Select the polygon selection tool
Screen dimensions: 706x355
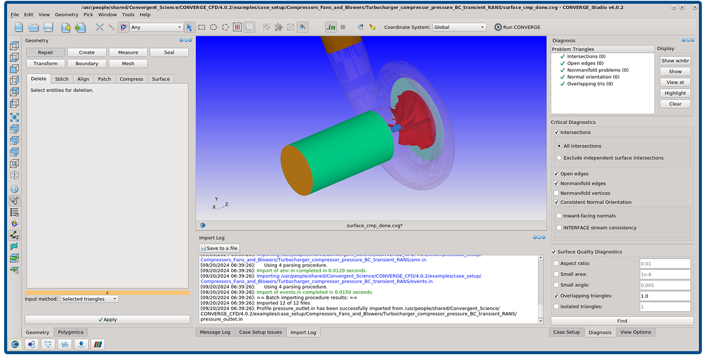[225, 27]
